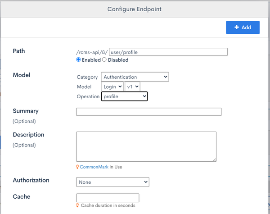This screenshot has height=214, width=270.
Task: Click the Authorization label
Action: 31,180
